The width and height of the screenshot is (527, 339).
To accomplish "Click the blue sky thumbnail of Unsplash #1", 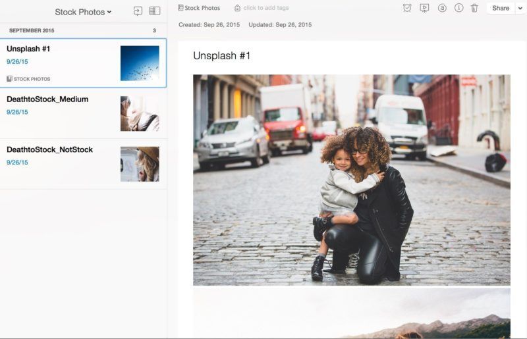I will coord(140,63).
